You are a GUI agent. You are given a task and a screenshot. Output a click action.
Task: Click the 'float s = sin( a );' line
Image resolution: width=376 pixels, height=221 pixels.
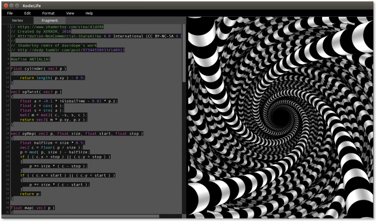(x=42, y=110)
